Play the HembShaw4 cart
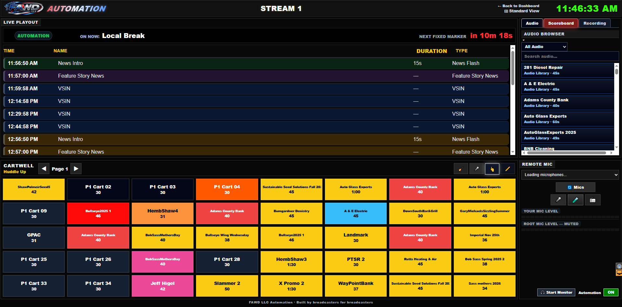The height and width of the screenshot is (307, 622). point(163,213)
